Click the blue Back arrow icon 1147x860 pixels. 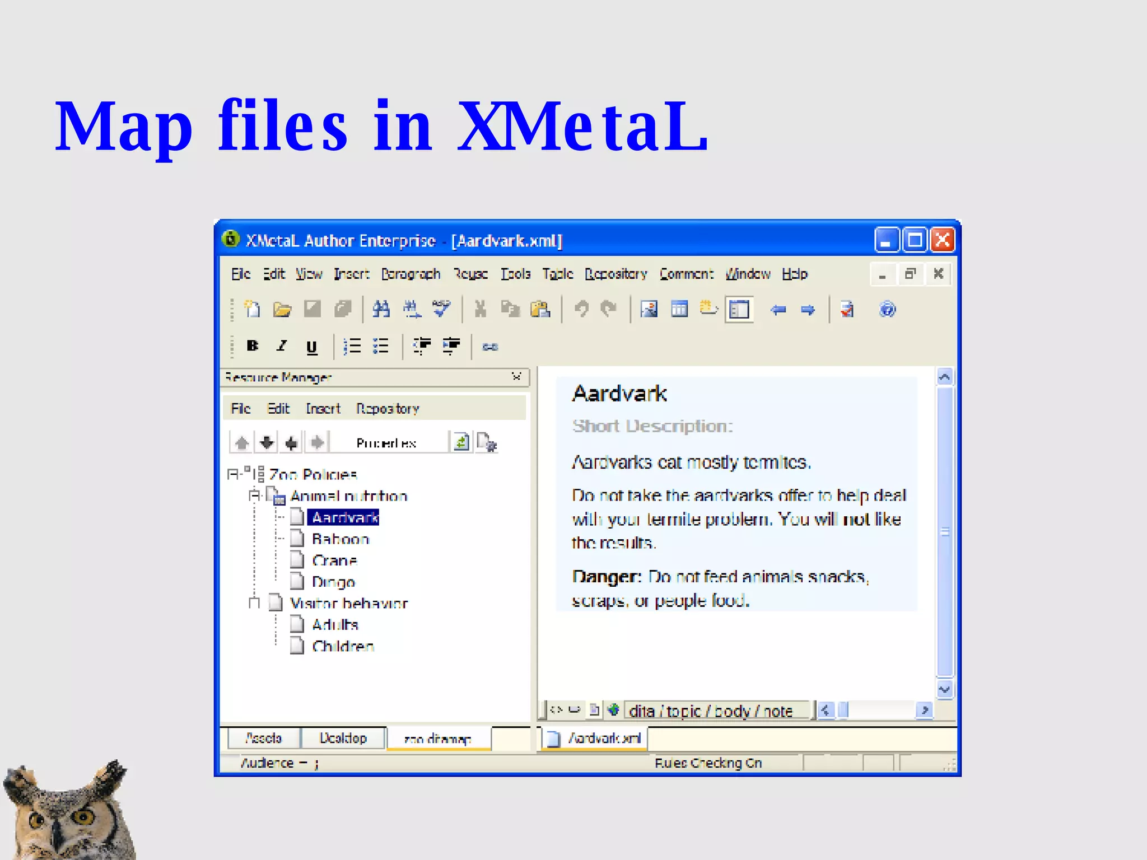778,310
